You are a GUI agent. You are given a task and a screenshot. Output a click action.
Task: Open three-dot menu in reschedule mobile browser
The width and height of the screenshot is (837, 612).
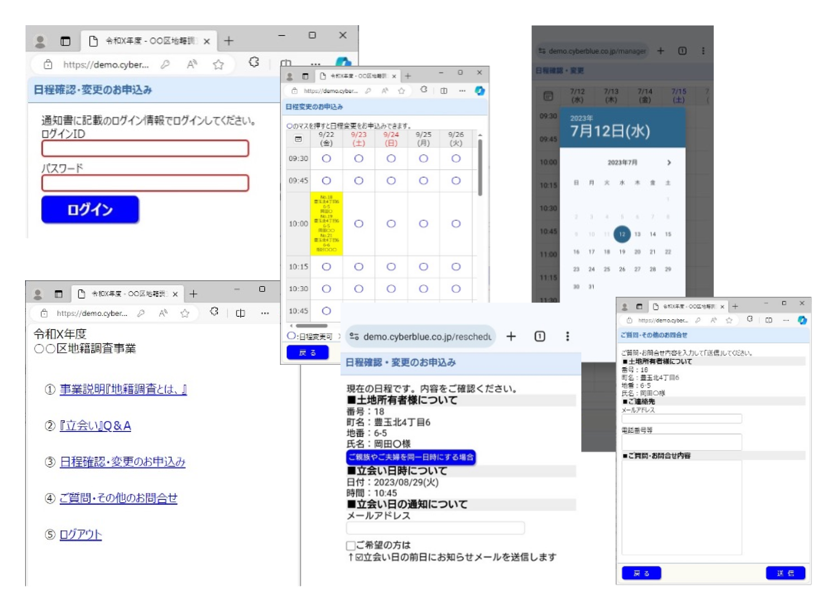(567, 336)
